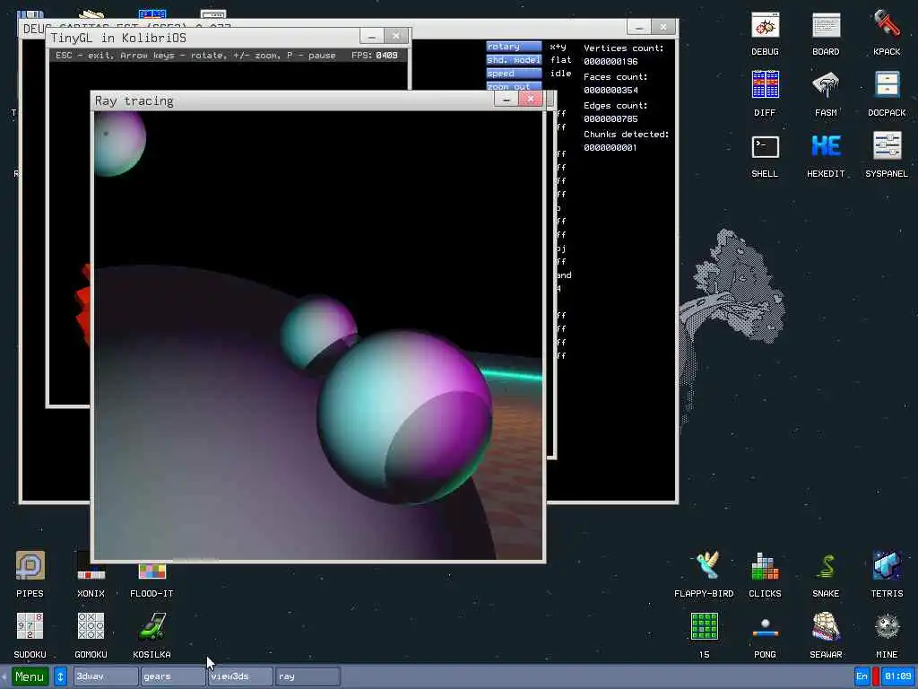Close the TinyGL in KolibriOS window
This screenshot has width=918, height=689.
(395, 36)
